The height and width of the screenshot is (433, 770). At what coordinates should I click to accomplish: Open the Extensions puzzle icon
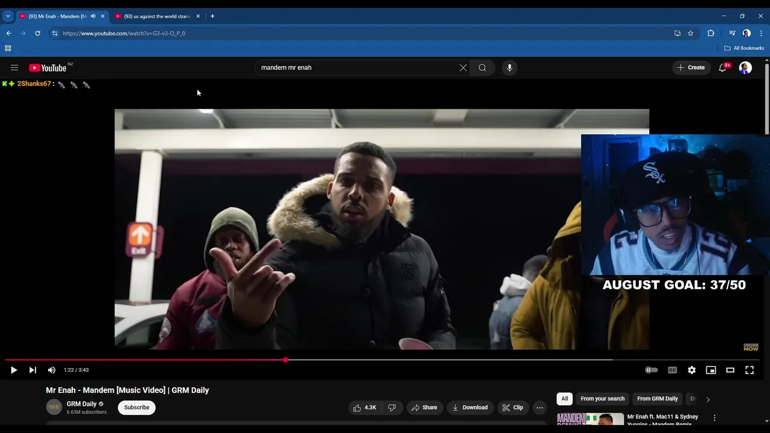pyautogui.click(x=710, y=33)
